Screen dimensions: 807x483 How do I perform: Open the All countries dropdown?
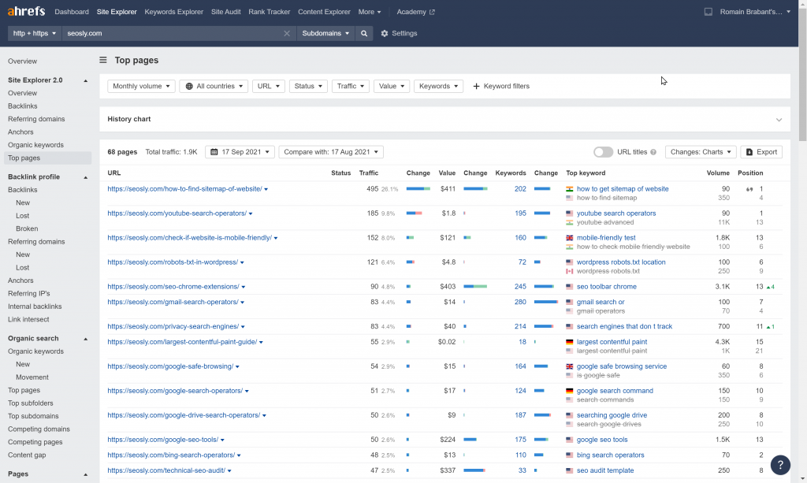pos(214,87)
